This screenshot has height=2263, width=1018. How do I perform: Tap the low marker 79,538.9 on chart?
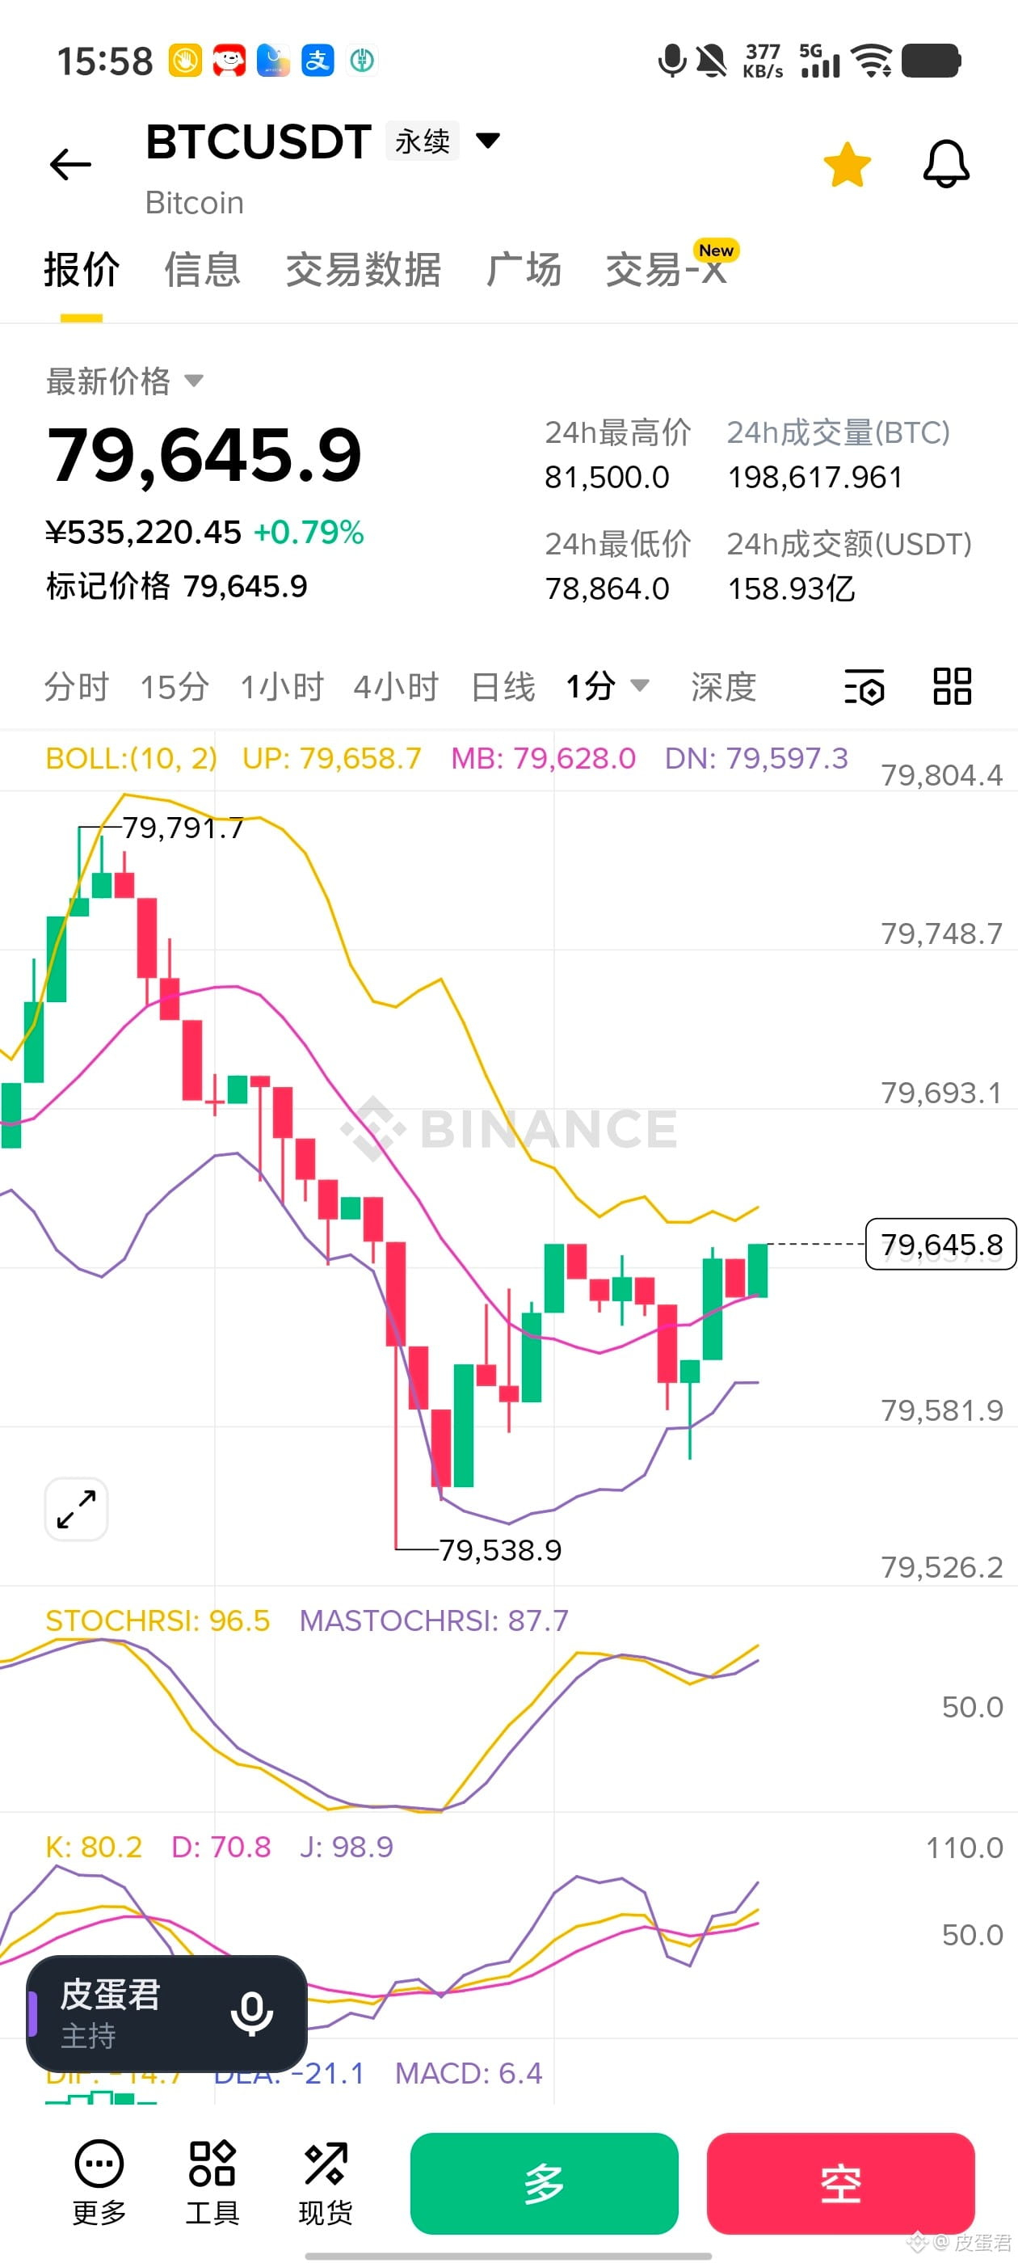[501, 1550]
